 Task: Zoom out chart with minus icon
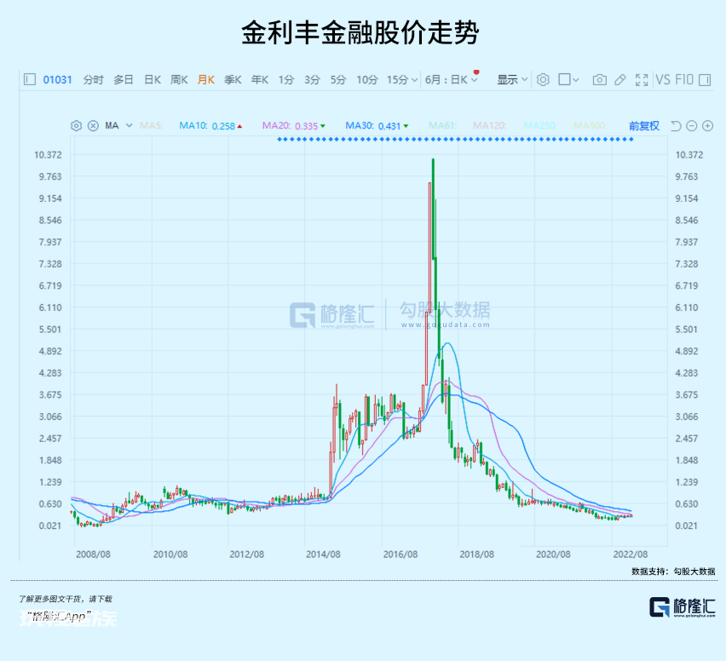[692, 125]
